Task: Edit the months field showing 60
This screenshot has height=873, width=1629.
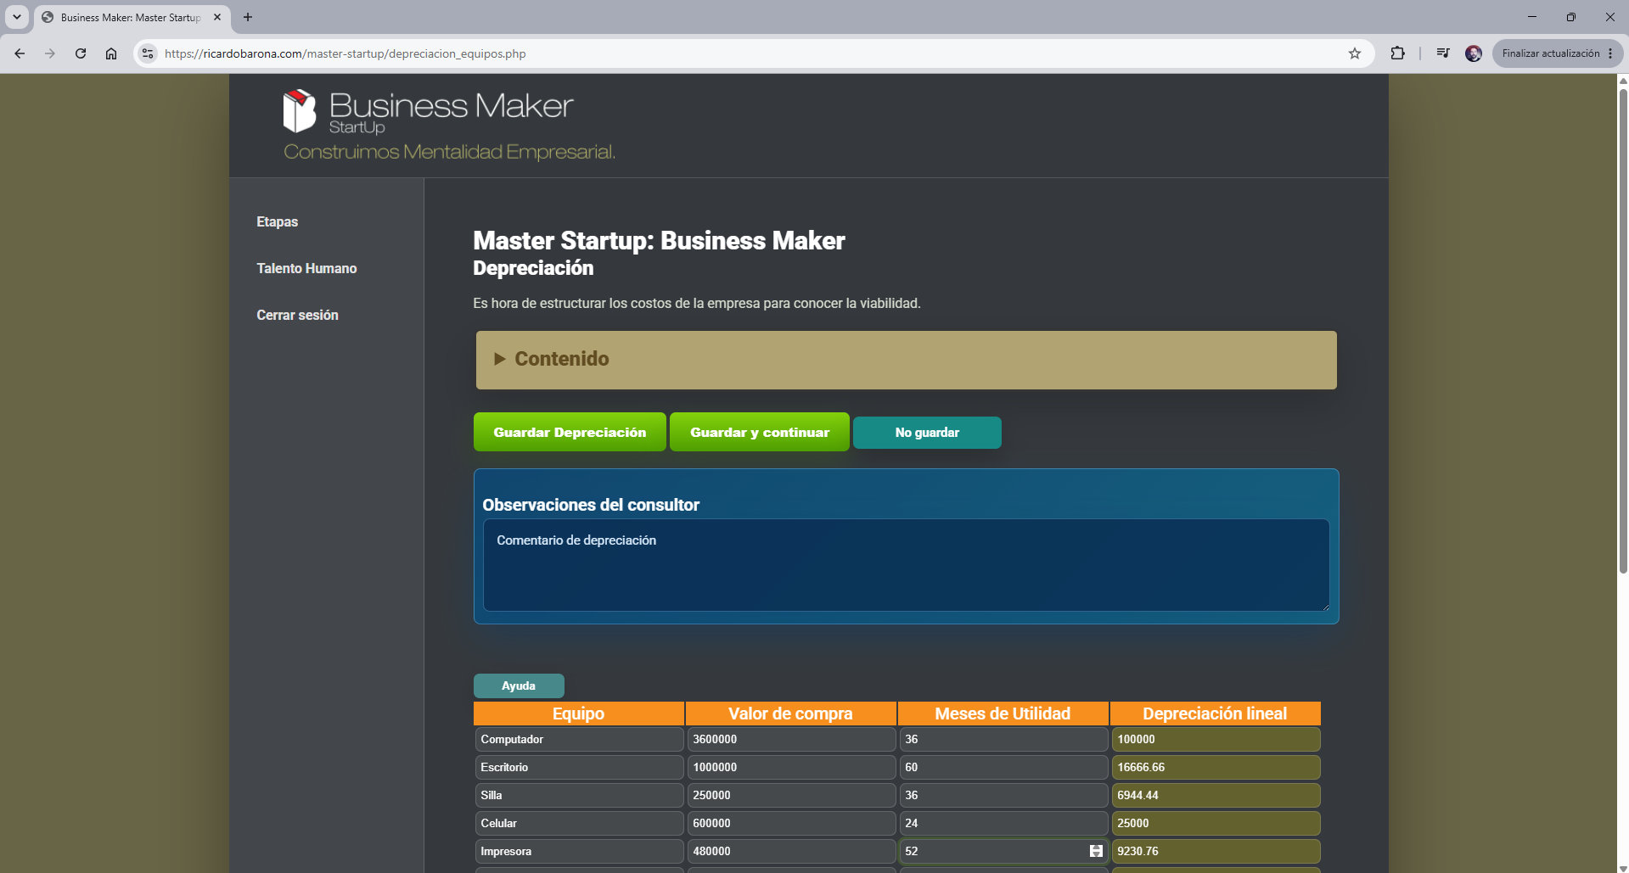Action: pyautogui.click(x=1003, y=767)
